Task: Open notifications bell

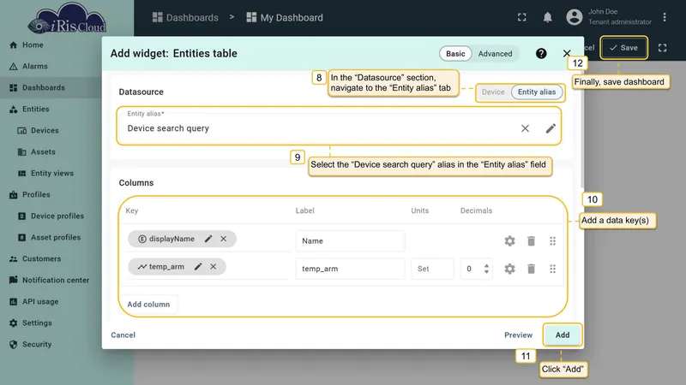Action: coord(547,17)
